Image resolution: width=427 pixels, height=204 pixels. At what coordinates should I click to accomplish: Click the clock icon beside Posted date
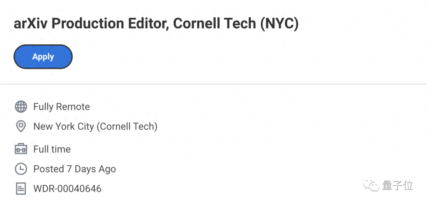coord(21,169)
